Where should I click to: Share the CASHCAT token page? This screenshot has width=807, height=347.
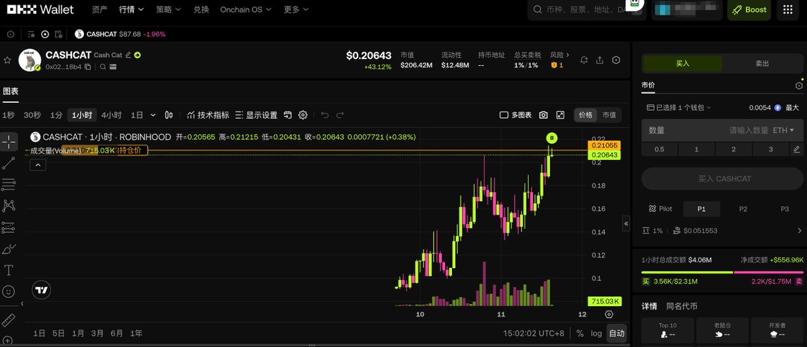point(599,61)
